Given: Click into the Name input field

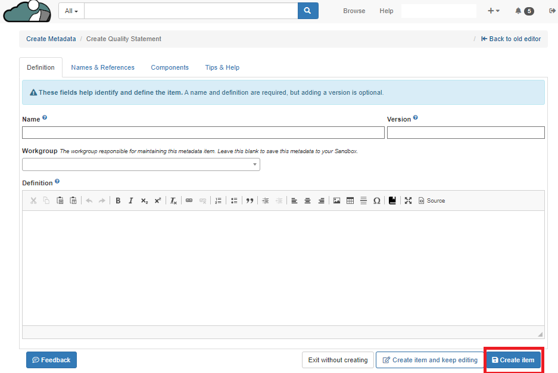Looking at the screenshot, I should pyautogui.click(x=203, y=132).
